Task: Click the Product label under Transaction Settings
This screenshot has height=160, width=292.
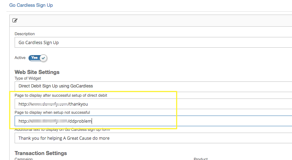Action: coord(201,159)
